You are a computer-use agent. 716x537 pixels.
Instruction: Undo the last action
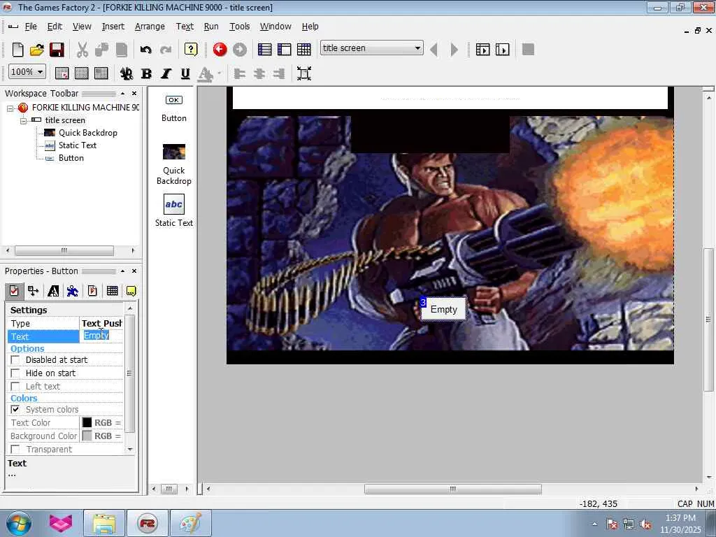coord(145,50)
